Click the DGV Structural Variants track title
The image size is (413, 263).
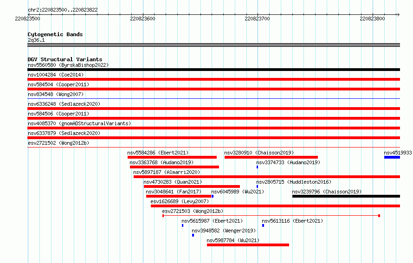(x=65, y=59)
